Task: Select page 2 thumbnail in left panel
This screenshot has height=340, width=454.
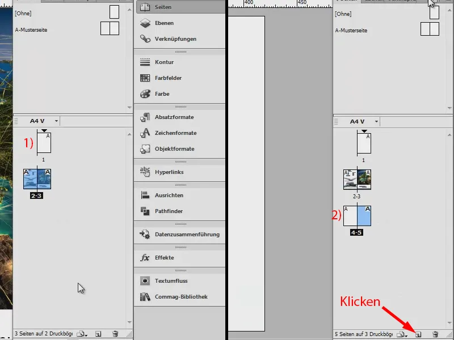Action: coord(30,179)
